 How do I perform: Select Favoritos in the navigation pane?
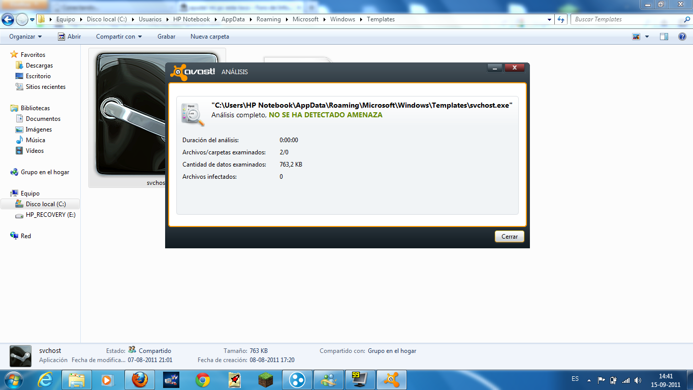(x=33, y=55)
